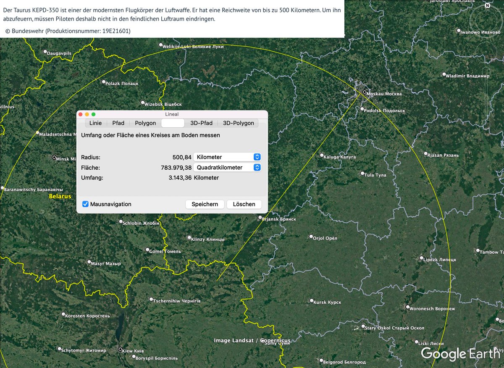Select the Brjansk Брянск placemark

[260, 218]
